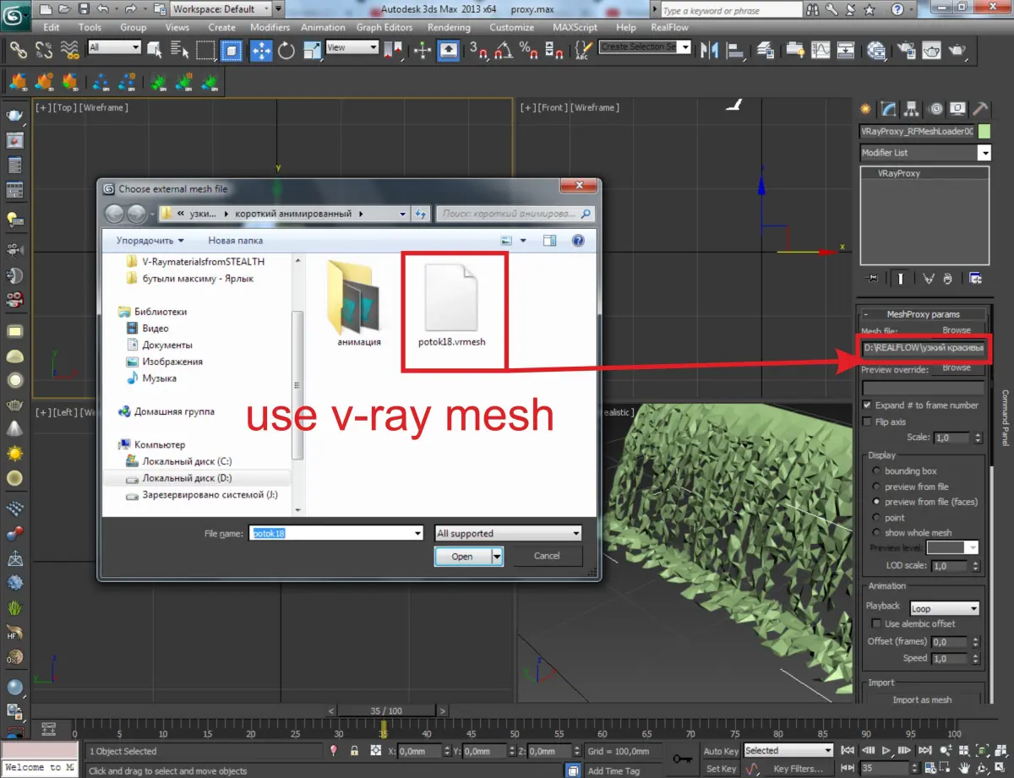1014x778 pixels.
Task: Open the Modifiers menu
Action: (x=270, y=27)
